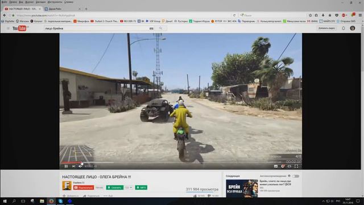Open Skype from the taskbar
The height and width of the screenshot is (205, 364).
tap(61, 201)
